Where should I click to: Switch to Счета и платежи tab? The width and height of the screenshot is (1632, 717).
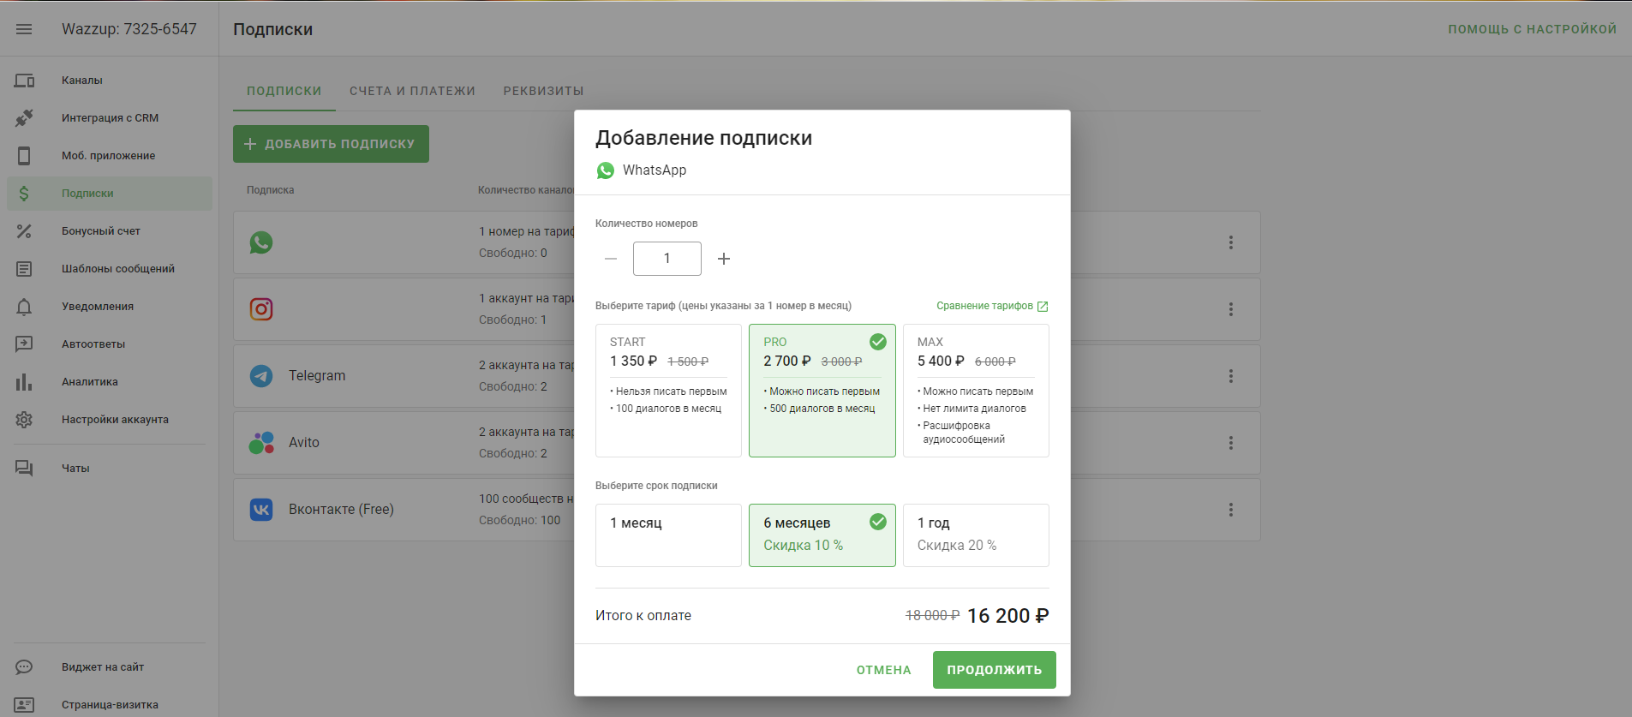tap(412, 91)
